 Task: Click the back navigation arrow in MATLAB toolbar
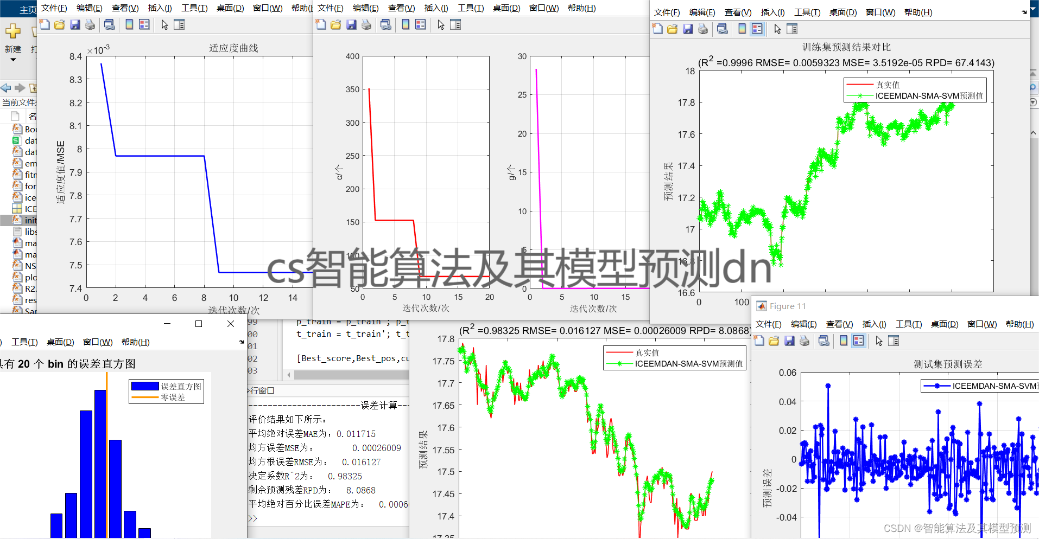pos(5,88)
